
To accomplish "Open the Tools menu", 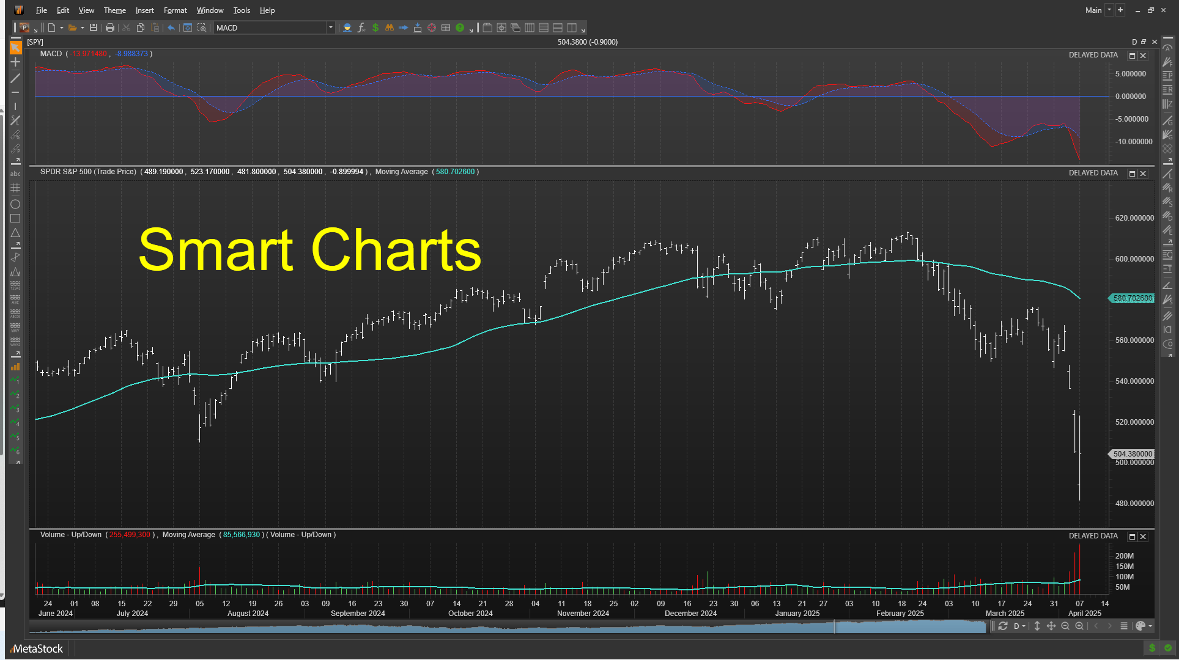I will pos(242,10).
